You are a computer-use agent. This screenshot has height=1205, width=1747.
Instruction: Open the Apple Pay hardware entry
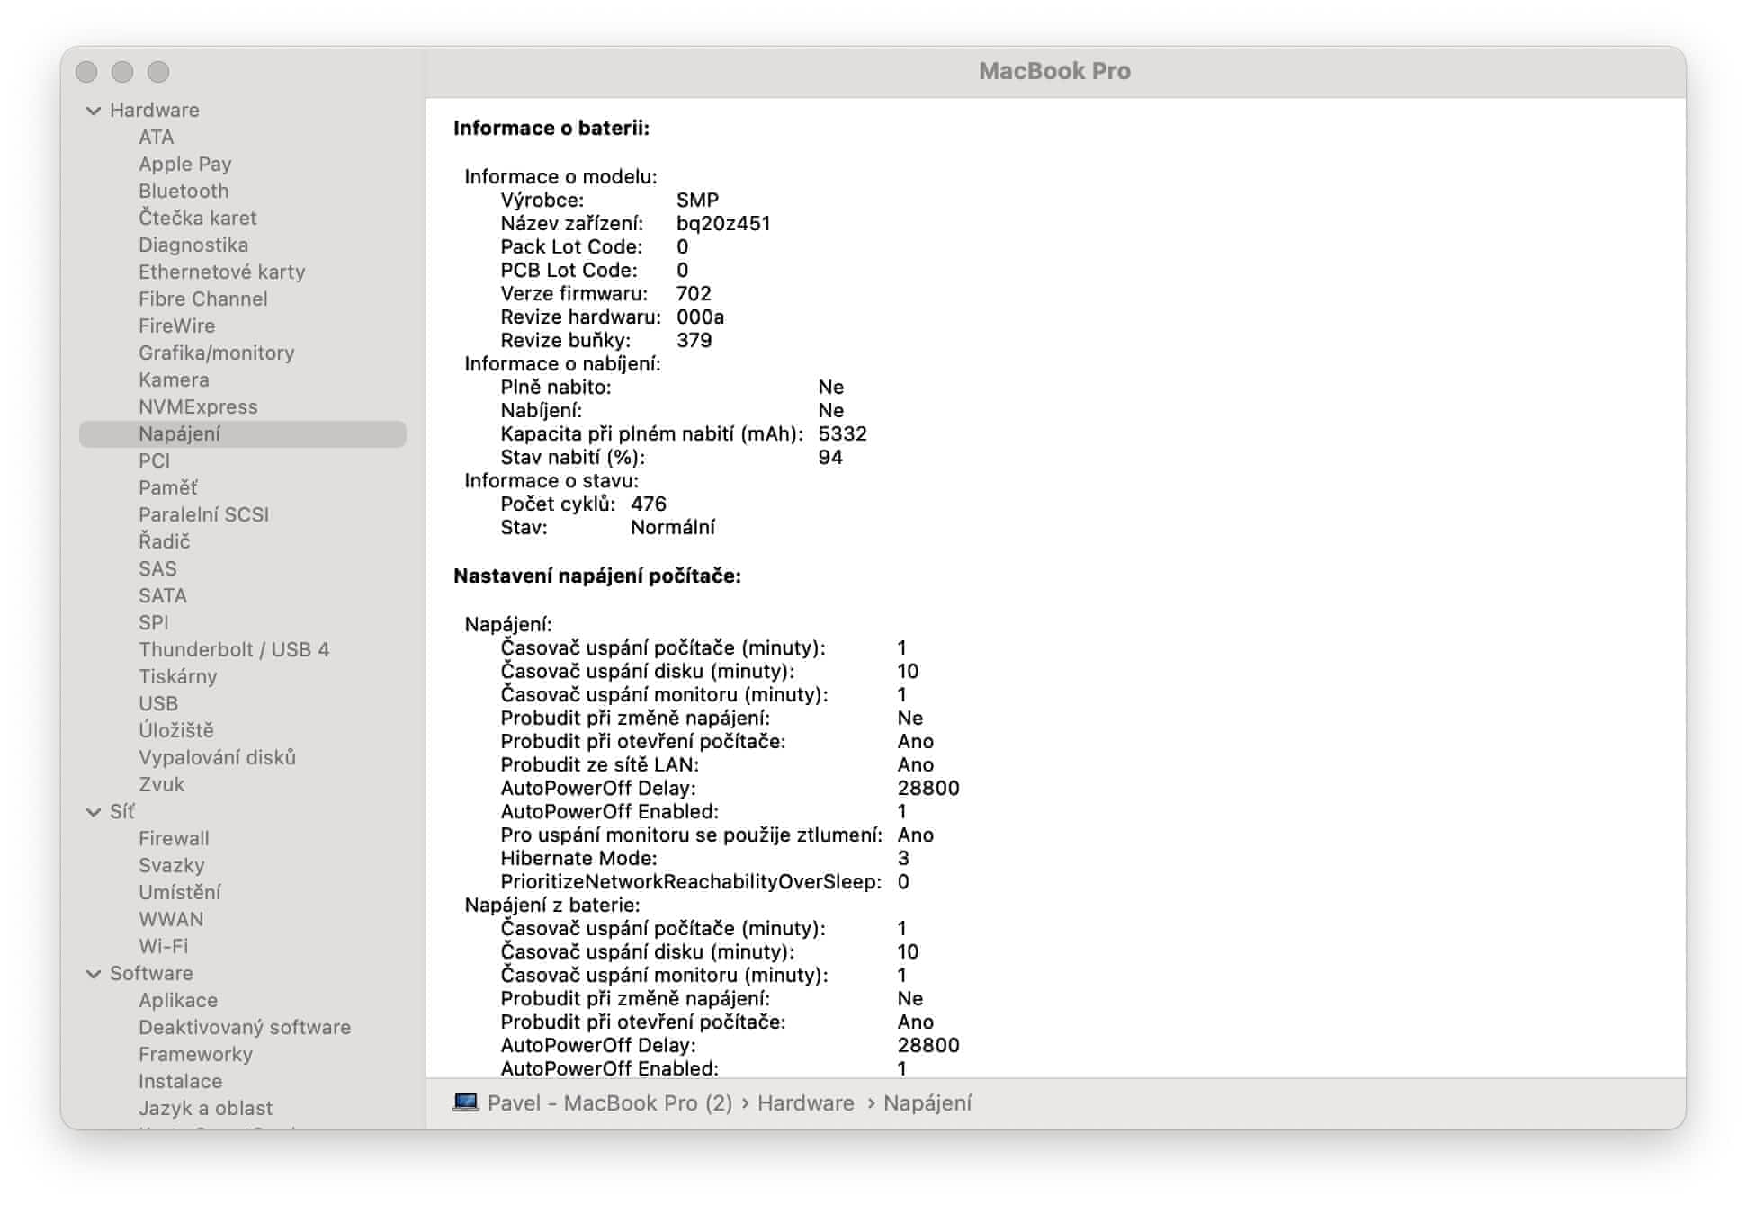click(x=185, y=164)
